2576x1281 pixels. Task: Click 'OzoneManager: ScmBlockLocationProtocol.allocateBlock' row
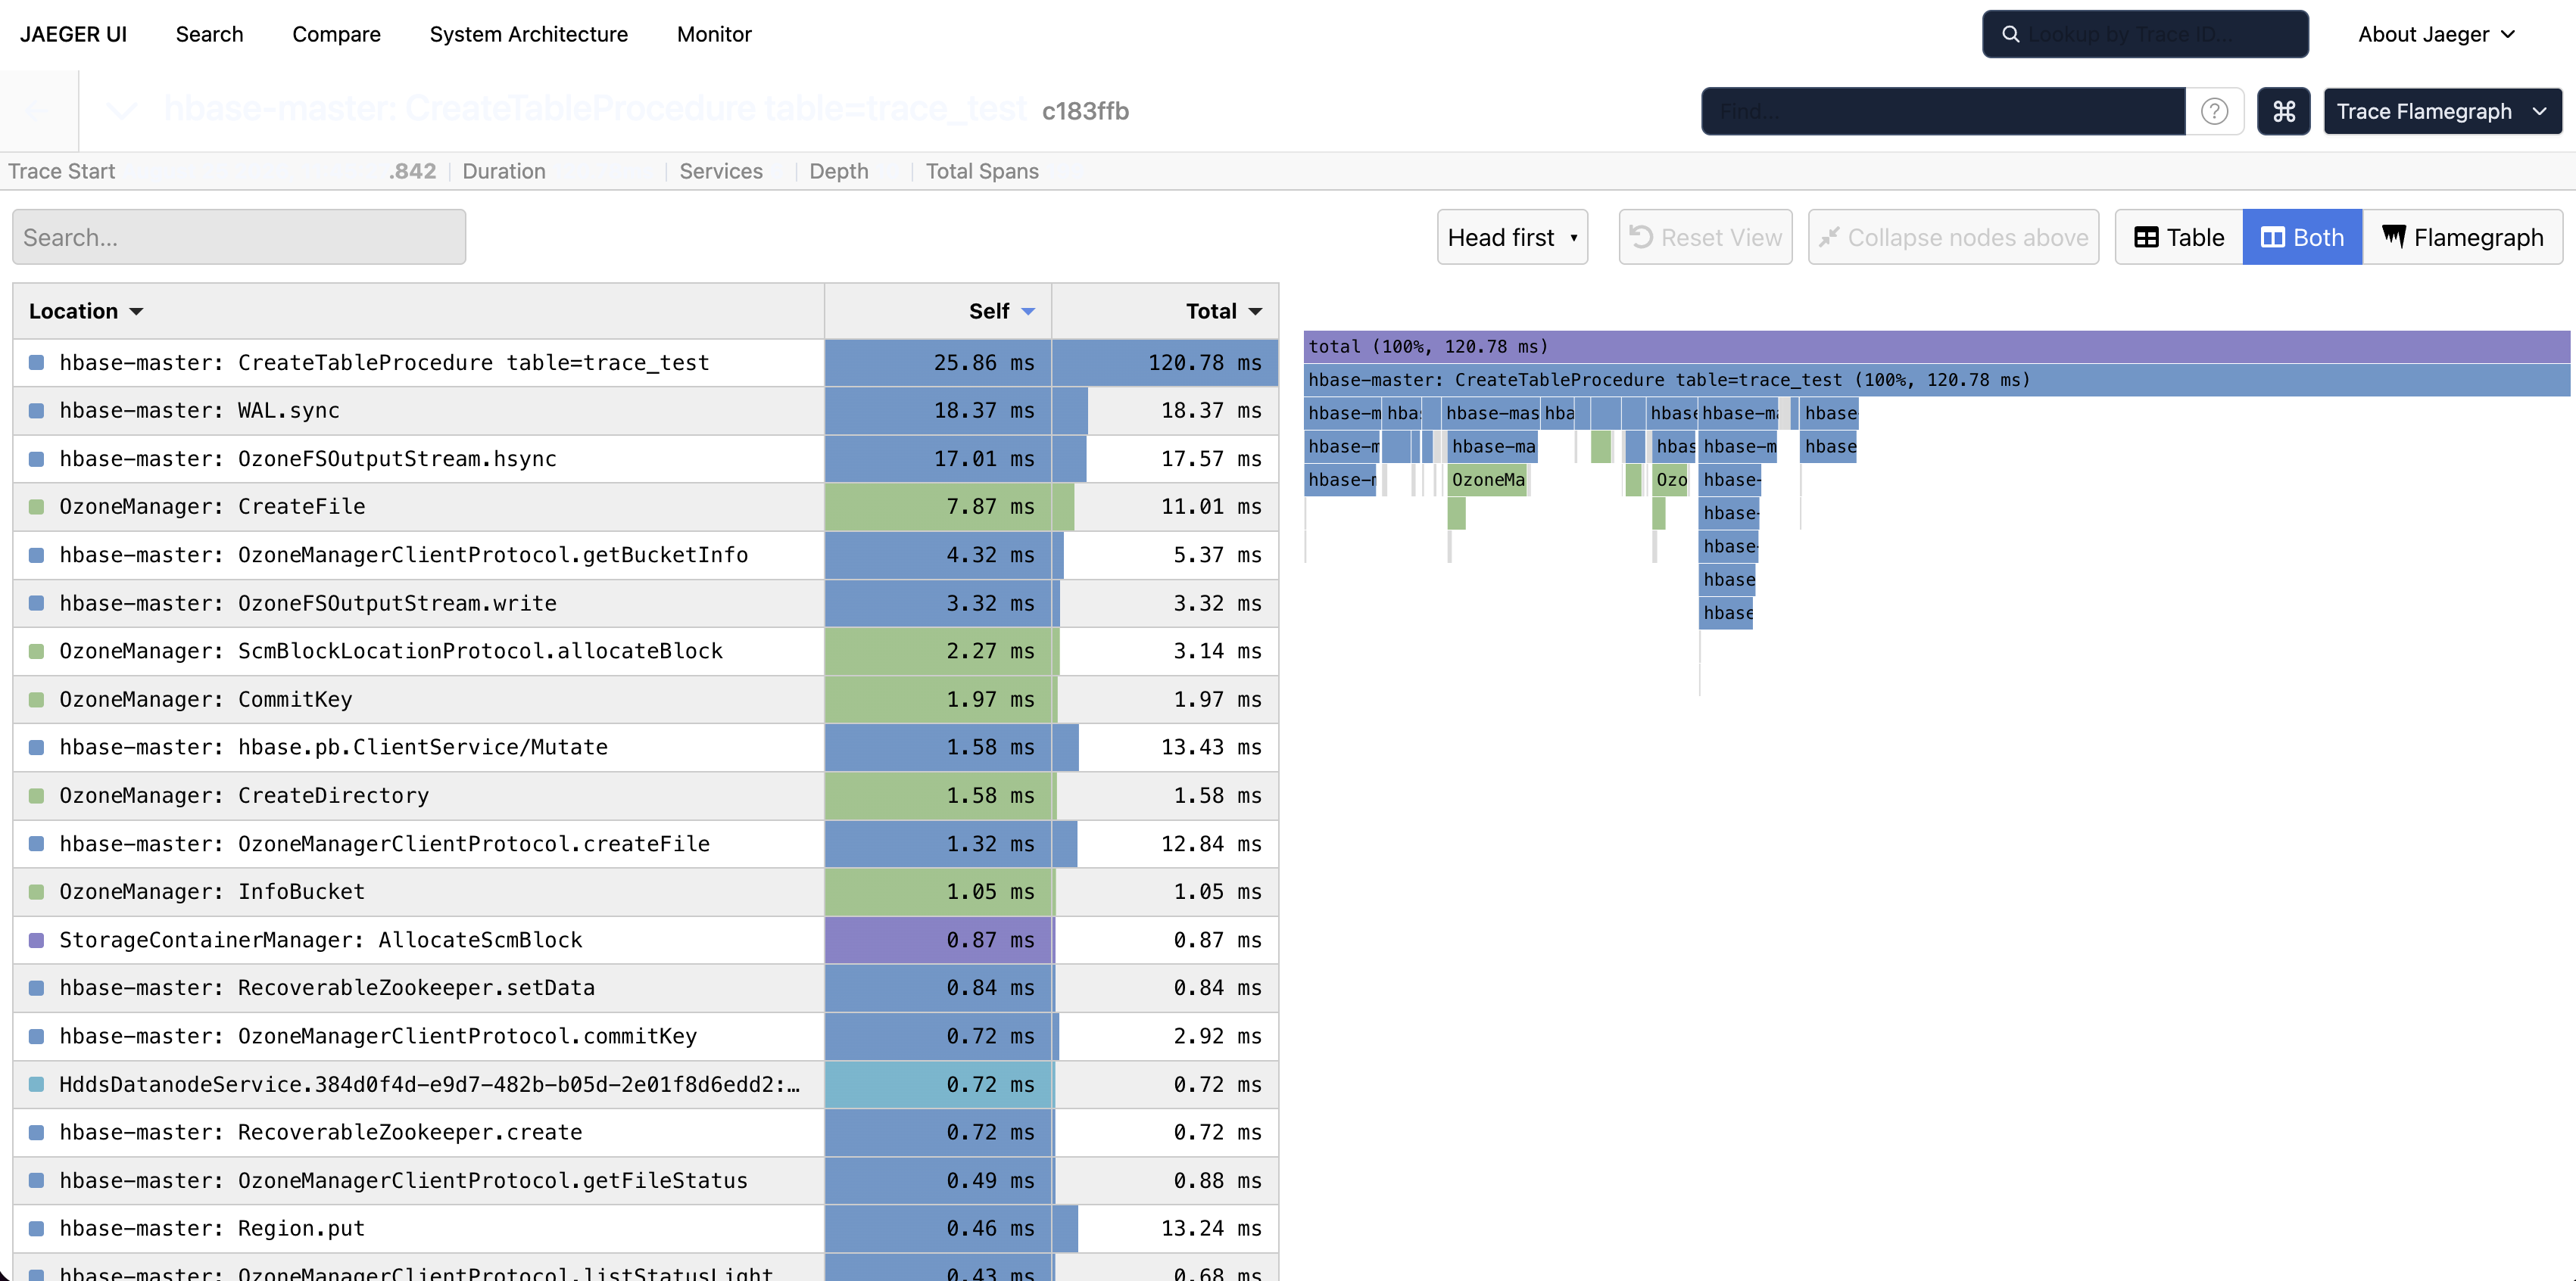click(645, 651)
